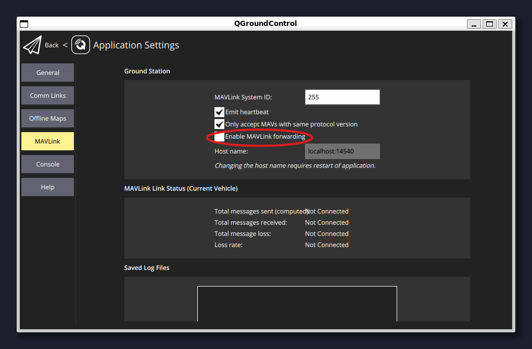Click the Ground Station heading
This screenshot has width=532, height=349.
pyautogui.click(x=147, y=71)
